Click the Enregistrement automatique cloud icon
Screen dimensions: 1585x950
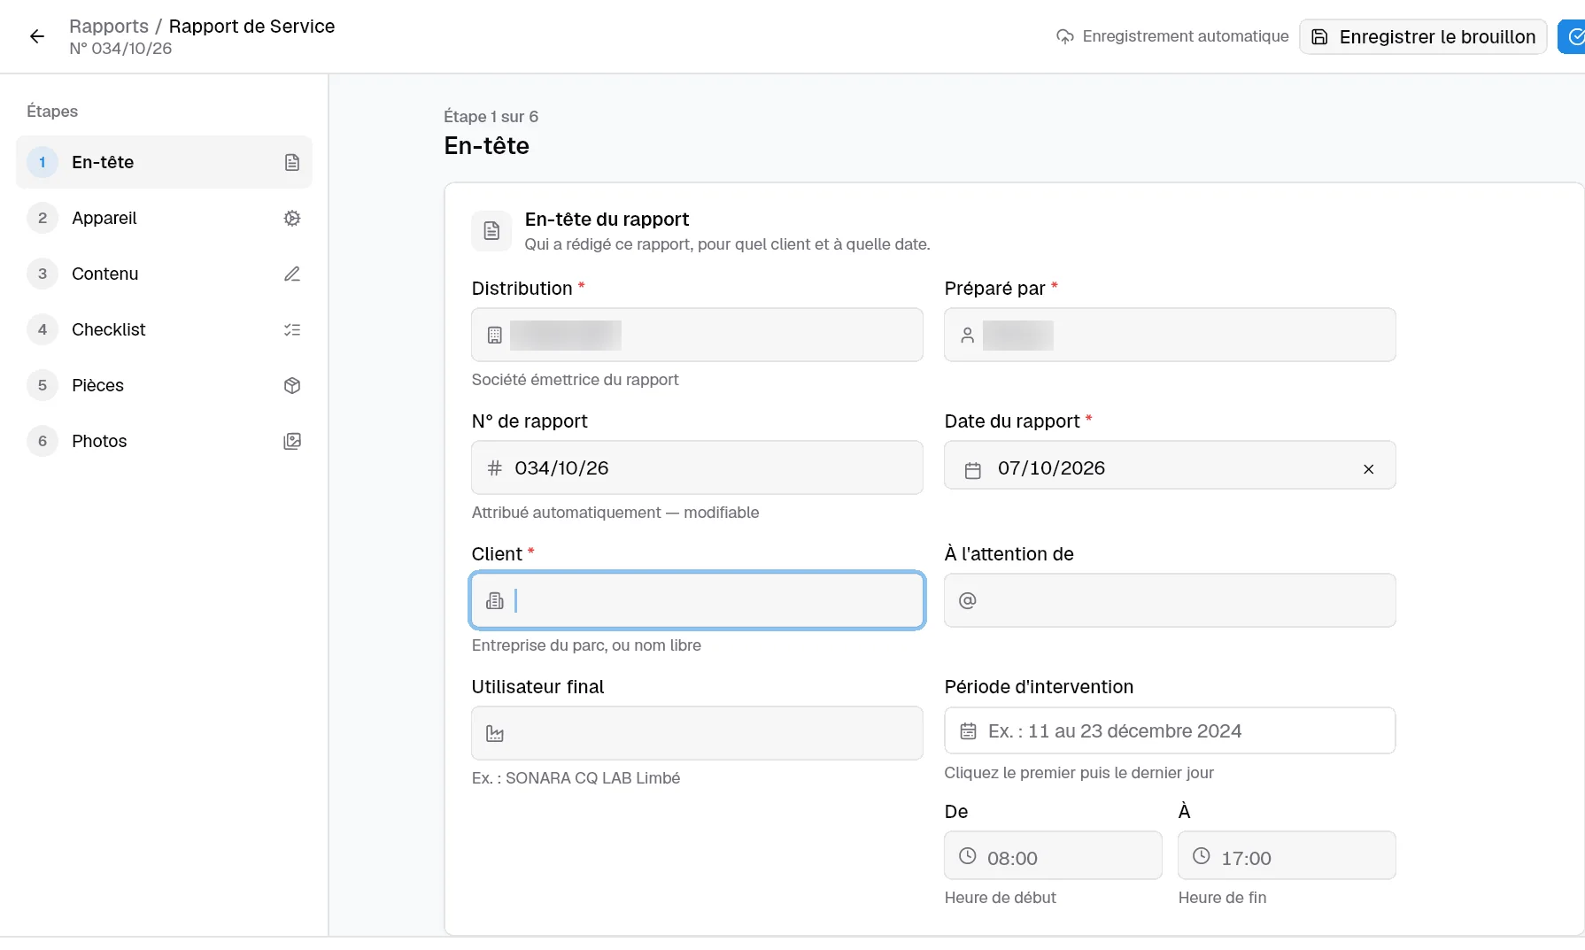pyautogui.click(x=1064, y=36)
